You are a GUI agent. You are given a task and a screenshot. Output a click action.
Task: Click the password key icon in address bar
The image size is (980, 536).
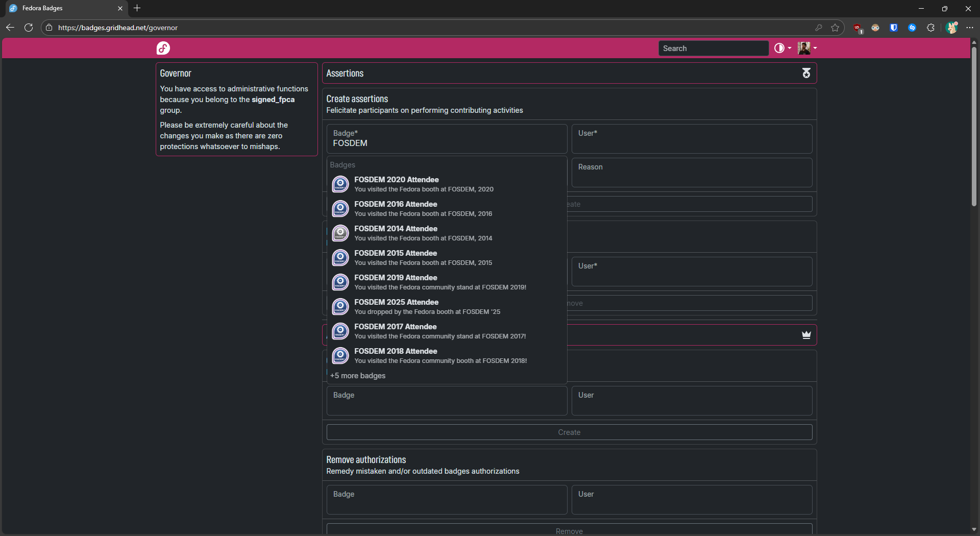coord(818,28)
